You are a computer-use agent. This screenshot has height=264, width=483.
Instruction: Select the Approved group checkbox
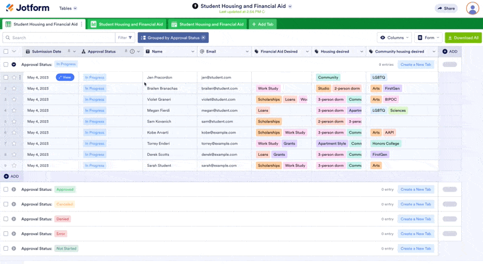click(x=6, y=190)
